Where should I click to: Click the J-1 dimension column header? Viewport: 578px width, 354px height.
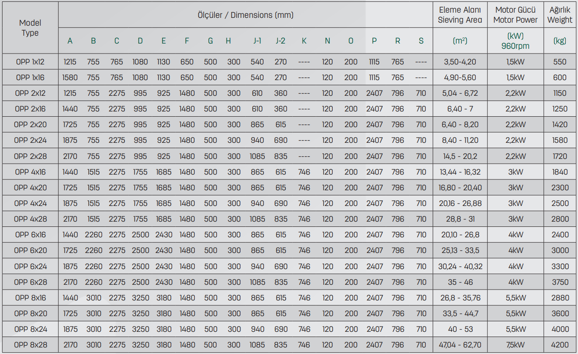[257, 41]
